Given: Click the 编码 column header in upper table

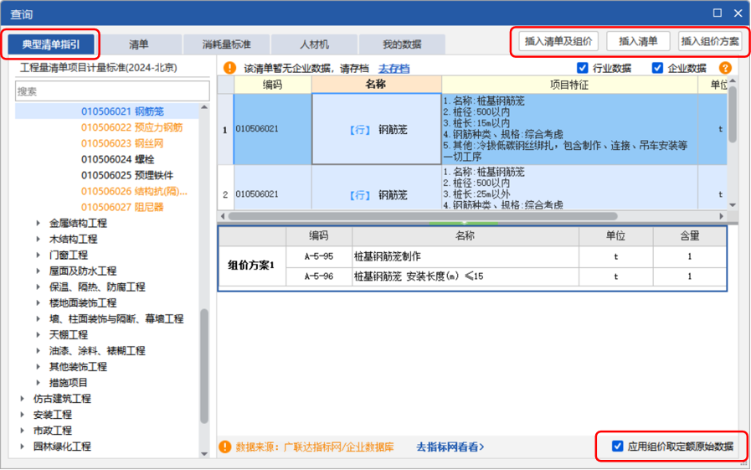Looking at the screenshot, I should pos(273,85).
